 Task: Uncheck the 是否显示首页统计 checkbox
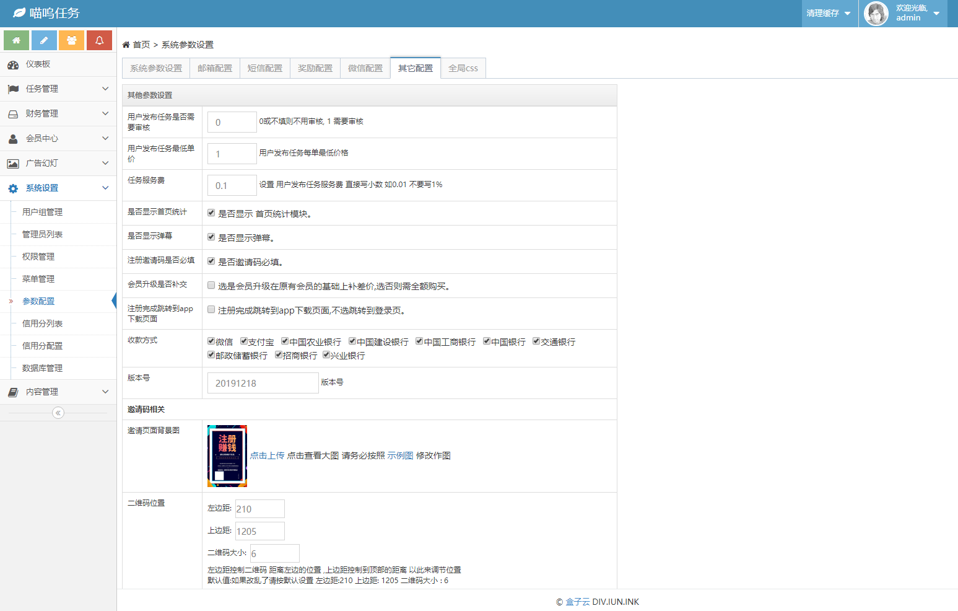click(211, 213)
